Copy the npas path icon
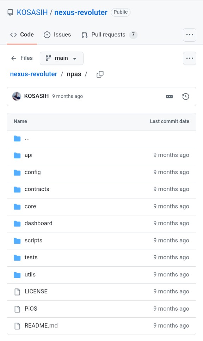The image size is (203, 341). [100, 74]
